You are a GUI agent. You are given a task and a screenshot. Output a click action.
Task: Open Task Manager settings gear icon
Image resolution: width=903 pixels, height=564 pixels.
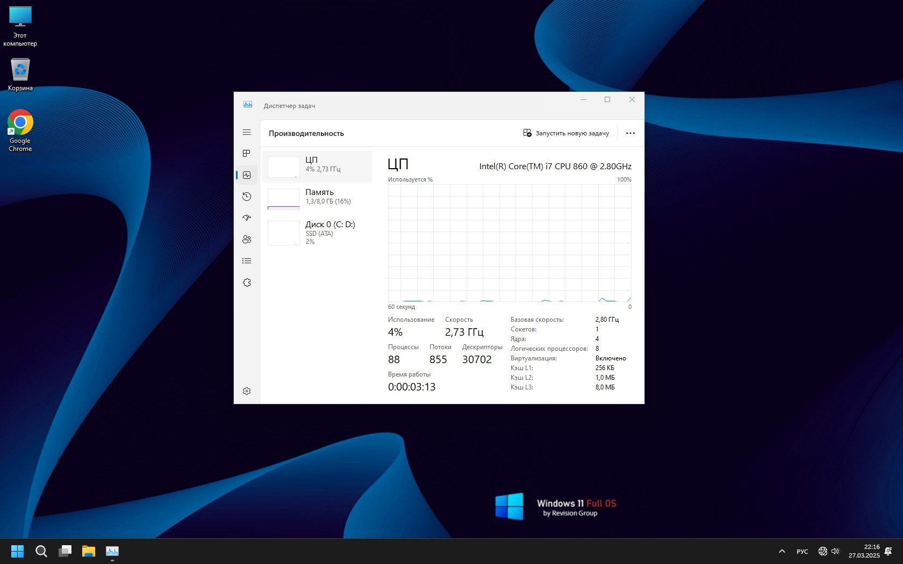[247, 391]
